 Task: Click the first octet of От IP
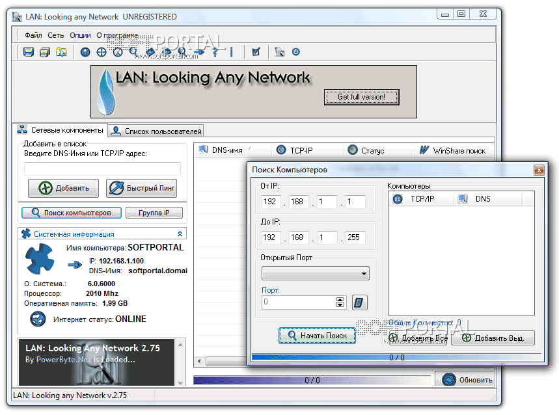pyautogui.click(x=271, y=202)
